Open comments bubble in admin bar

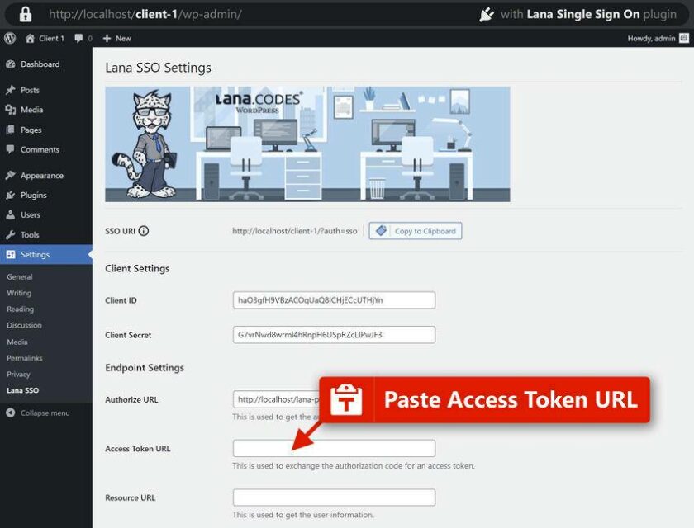point(83,39)
